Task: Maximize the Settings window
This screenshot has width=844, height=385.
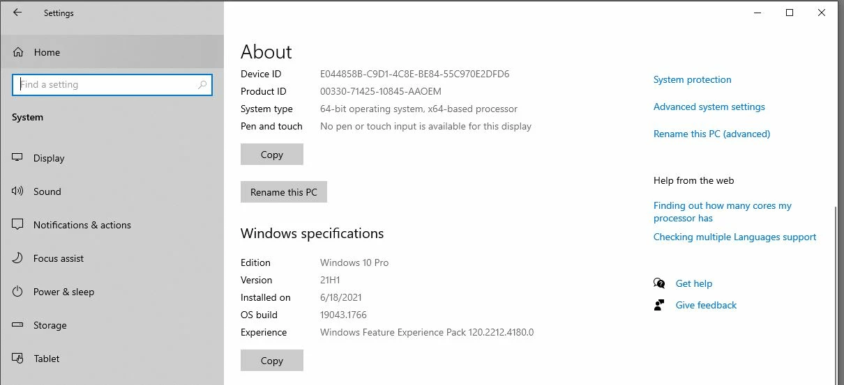Action: [x=790, y=13]
